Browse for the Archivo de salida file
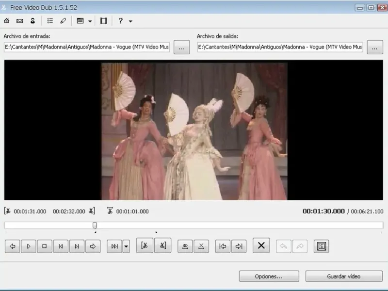This screenshot has width=388, height=291. (374, 47)
